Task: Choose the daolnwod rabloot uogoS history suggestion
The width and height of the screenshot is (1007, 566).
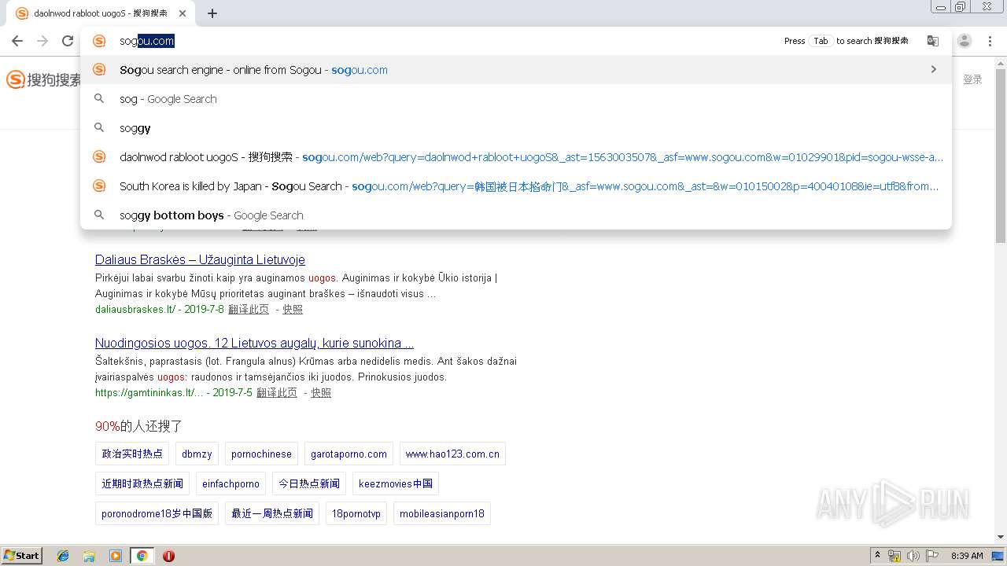Action: pyautogui.click(x=516, y=156)
